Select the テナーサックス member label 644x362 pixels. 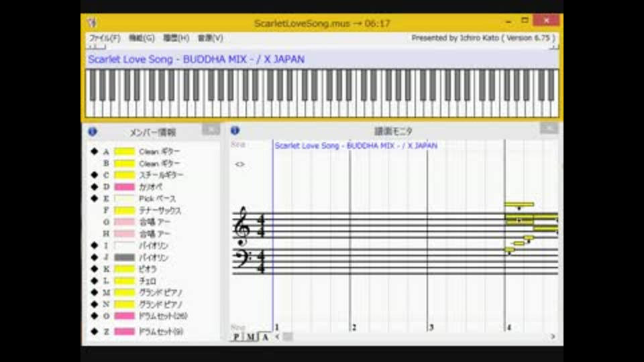tap(160, 210)
